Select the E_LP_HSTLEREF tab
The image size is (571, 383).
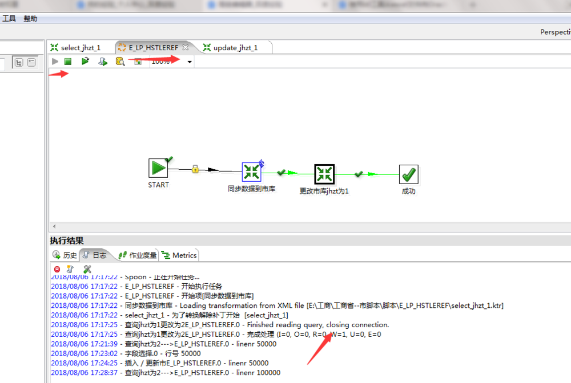pyautogui.click(x=153, y=48)
